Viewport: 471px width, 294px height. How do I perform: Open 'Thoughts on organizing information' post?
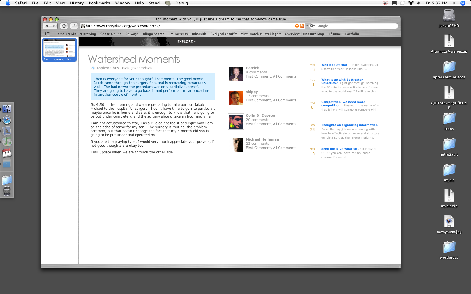click(x=349, y=125)
